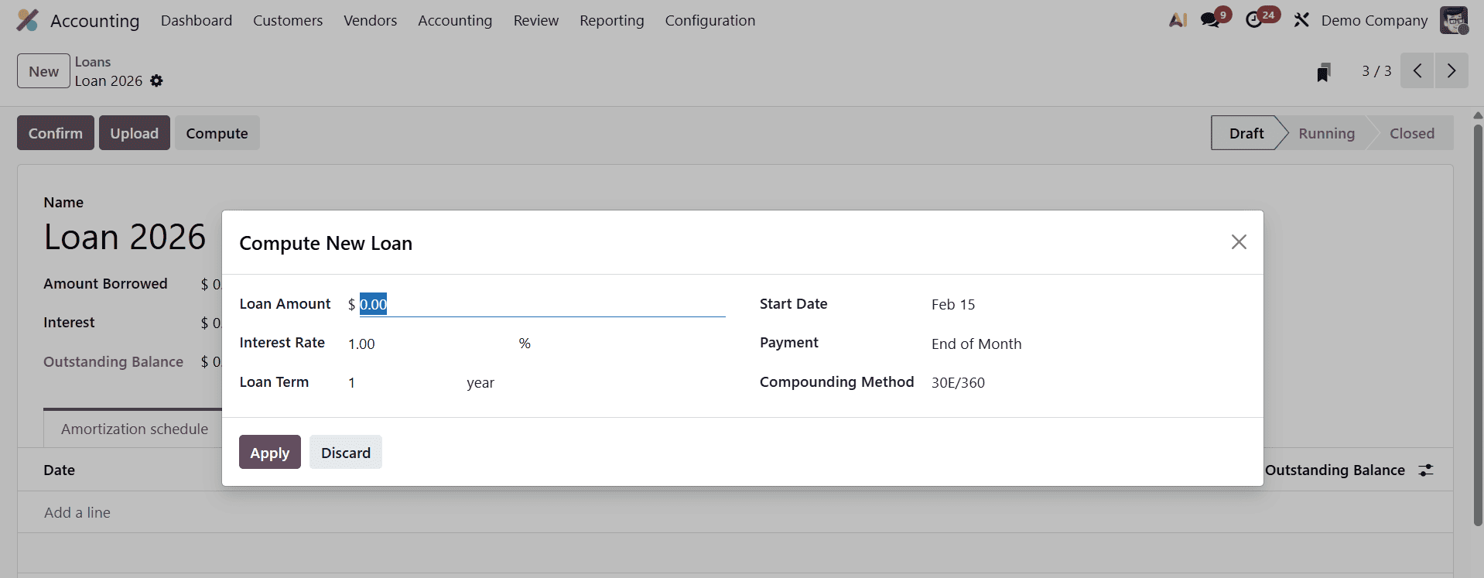This screenshot has width=1484, height=578.
Task: Open the Review menu
Action: tap(536, 21)
